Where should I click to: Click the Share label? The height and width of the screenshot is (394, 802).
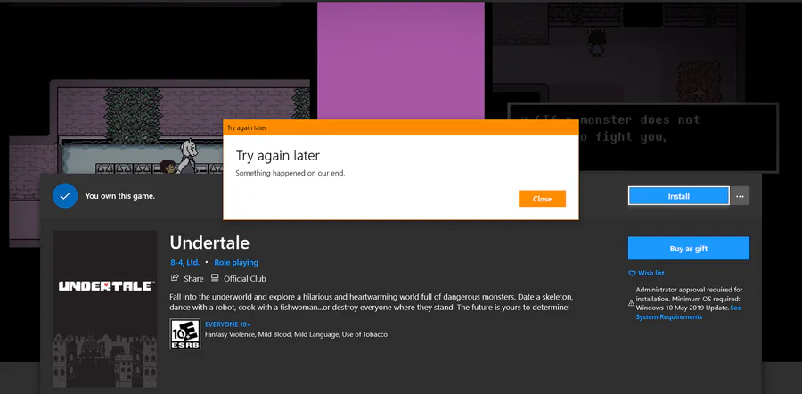coord(193,279)
